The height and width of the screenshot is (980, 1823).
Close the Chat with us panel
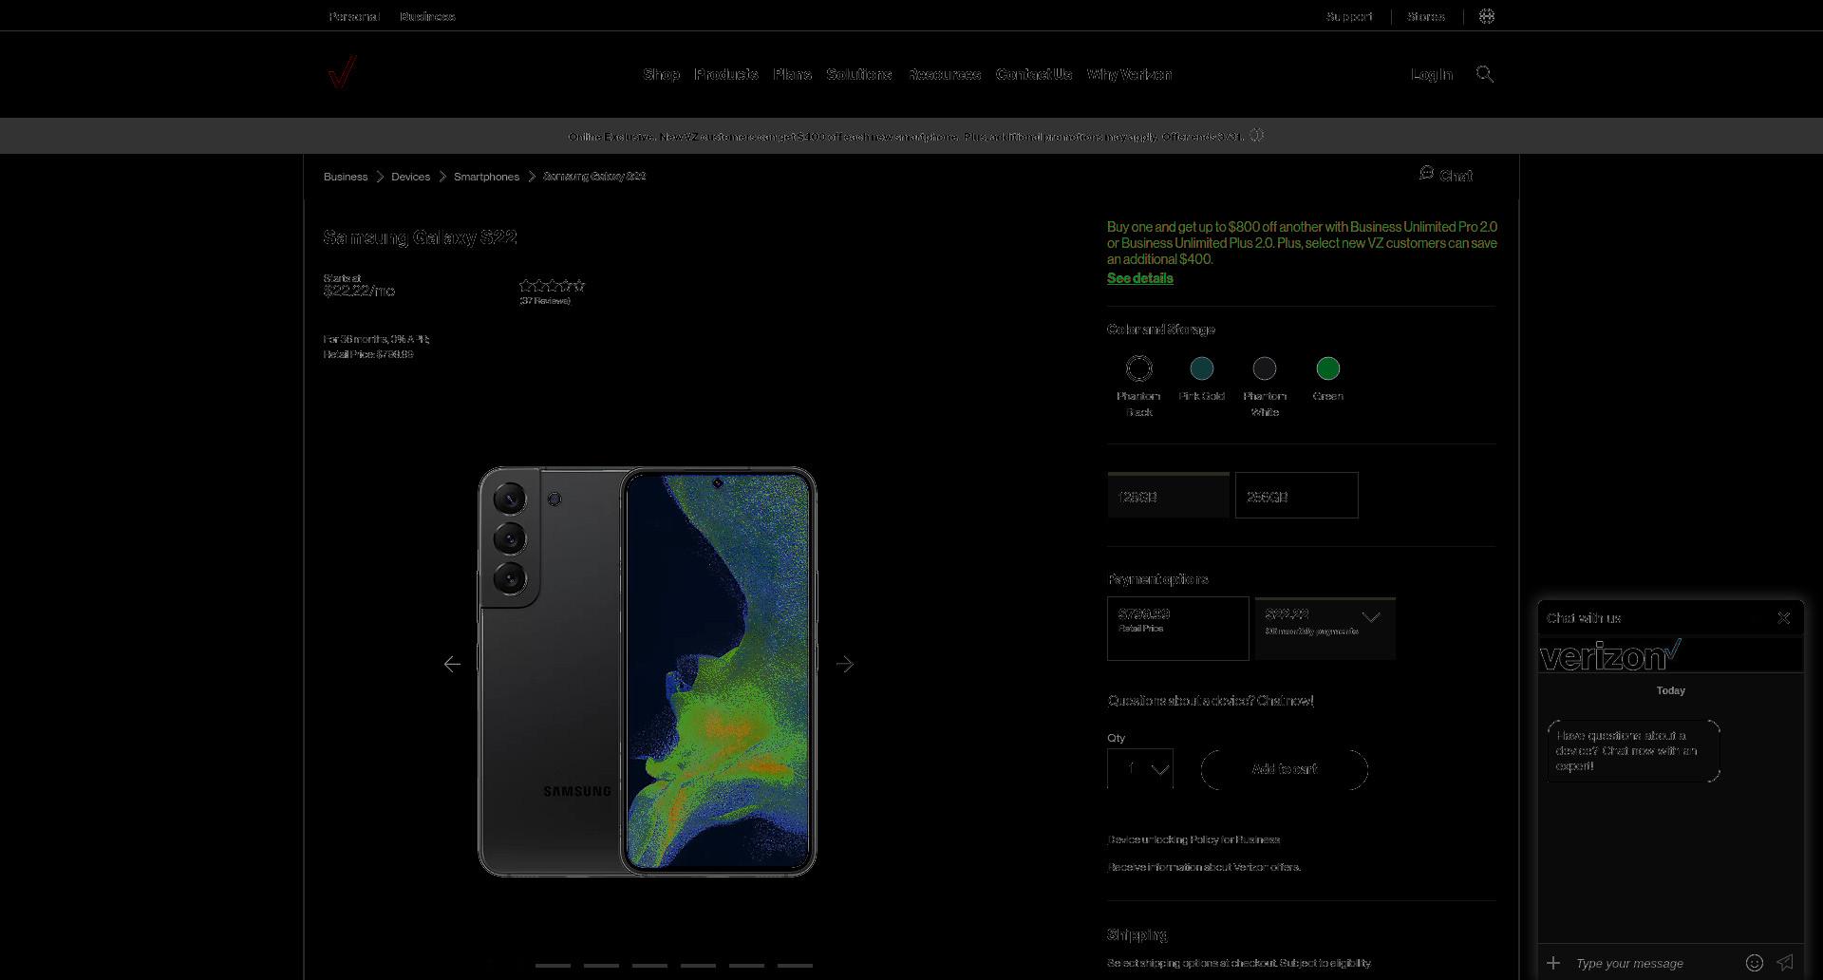(x=1784, y=618)
